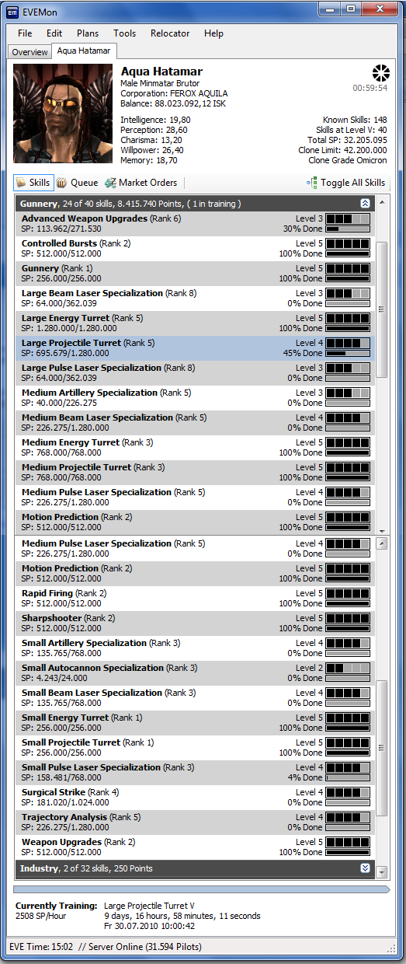Open the Help menu
Image resolution: width=406 pixels, height=964 pixels.
213,33
